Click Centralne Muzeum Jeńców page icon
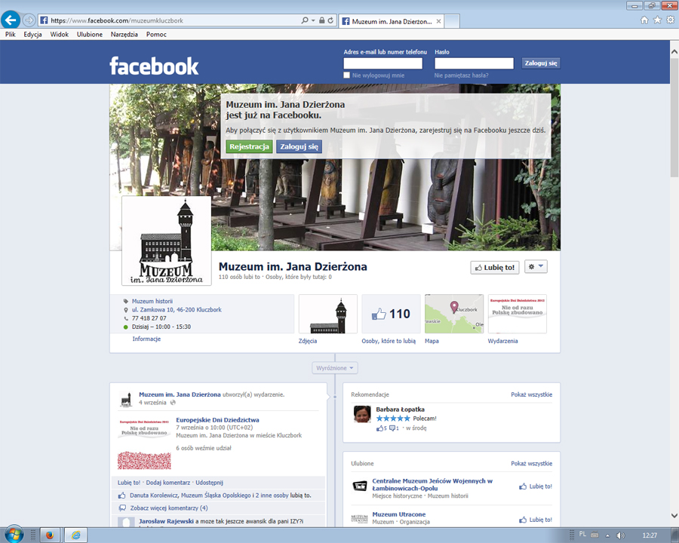679x543 pixels. tap(359, 486)
